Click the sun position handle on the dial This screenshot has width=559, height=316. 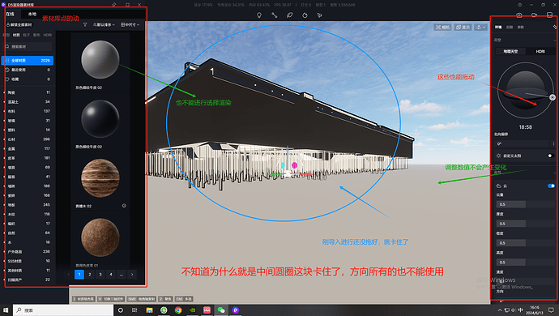tap(553, 97)
